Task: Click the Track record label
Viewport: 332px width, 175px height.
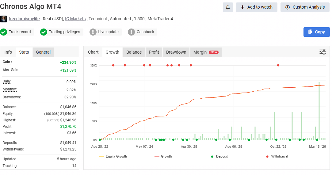Action: coord(20,32)
